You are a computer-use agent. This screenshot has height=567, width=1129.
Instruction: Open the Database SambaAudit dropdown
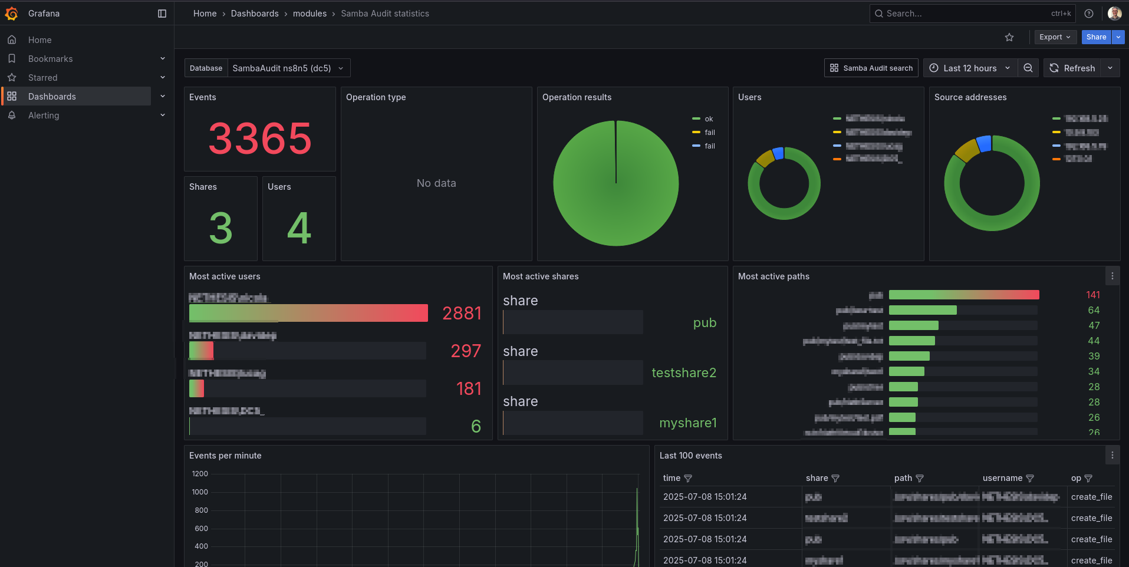click(289, 68)
